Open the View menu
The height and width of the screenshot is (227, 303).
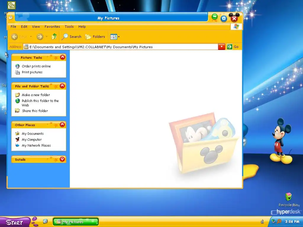click(x=36, y=27)
